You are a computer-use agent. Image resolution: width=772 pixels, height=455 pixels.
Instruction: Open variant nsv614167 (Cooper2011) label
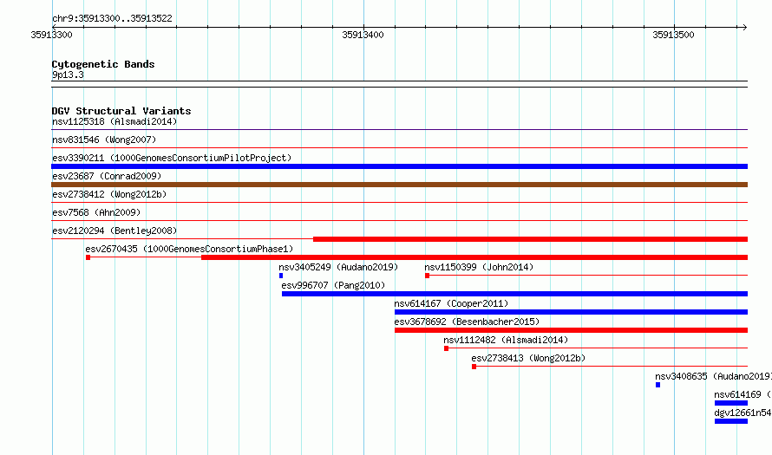451,303
